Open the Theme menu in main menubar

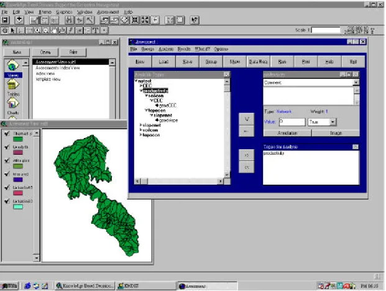(x=45, y=12)
